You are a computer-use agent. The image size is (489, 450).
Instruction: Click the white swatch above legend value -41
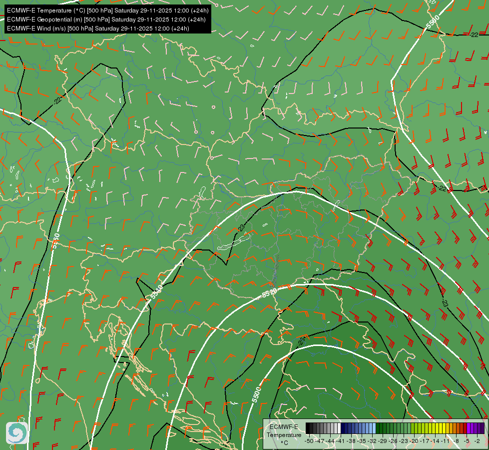[339, 428]
